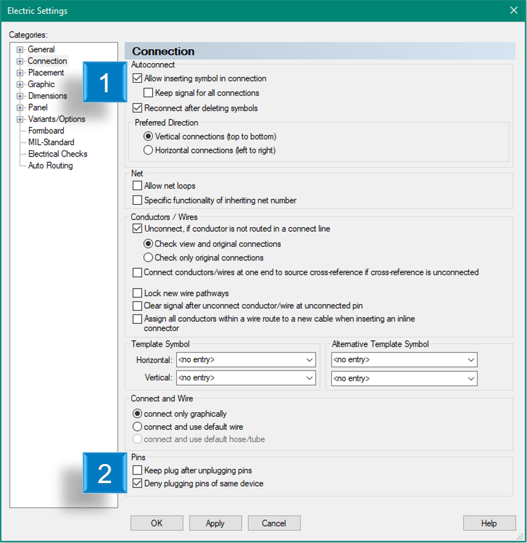Expand the Variants/Options category
The width and height of the screenshot is (527, 543).
pyautogui.click(x=20, y=119)
